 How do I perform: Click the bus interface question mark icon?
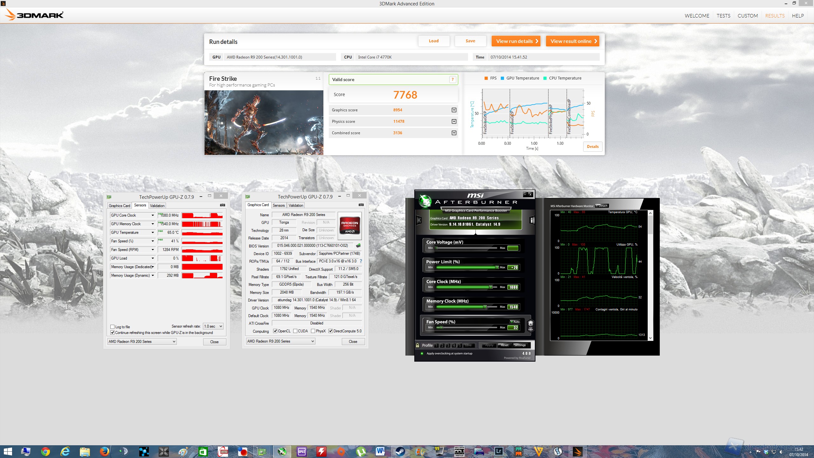click(361, 261)
